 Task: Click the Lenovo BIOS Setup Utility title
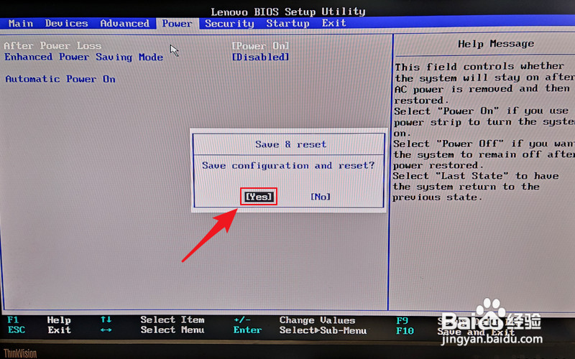click(288, 11)
